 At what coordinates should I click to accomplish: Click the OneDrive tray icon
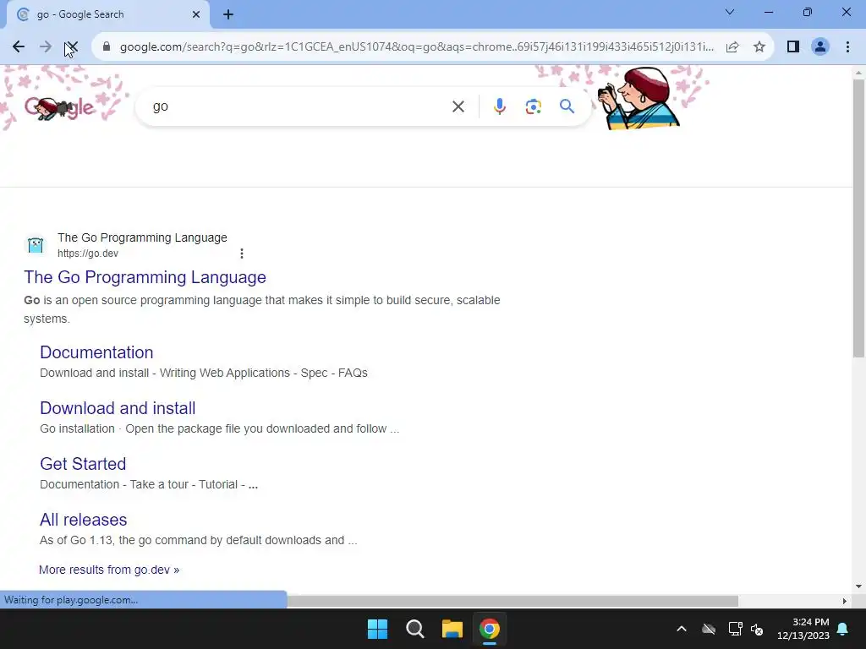click(x=709, y=629)
